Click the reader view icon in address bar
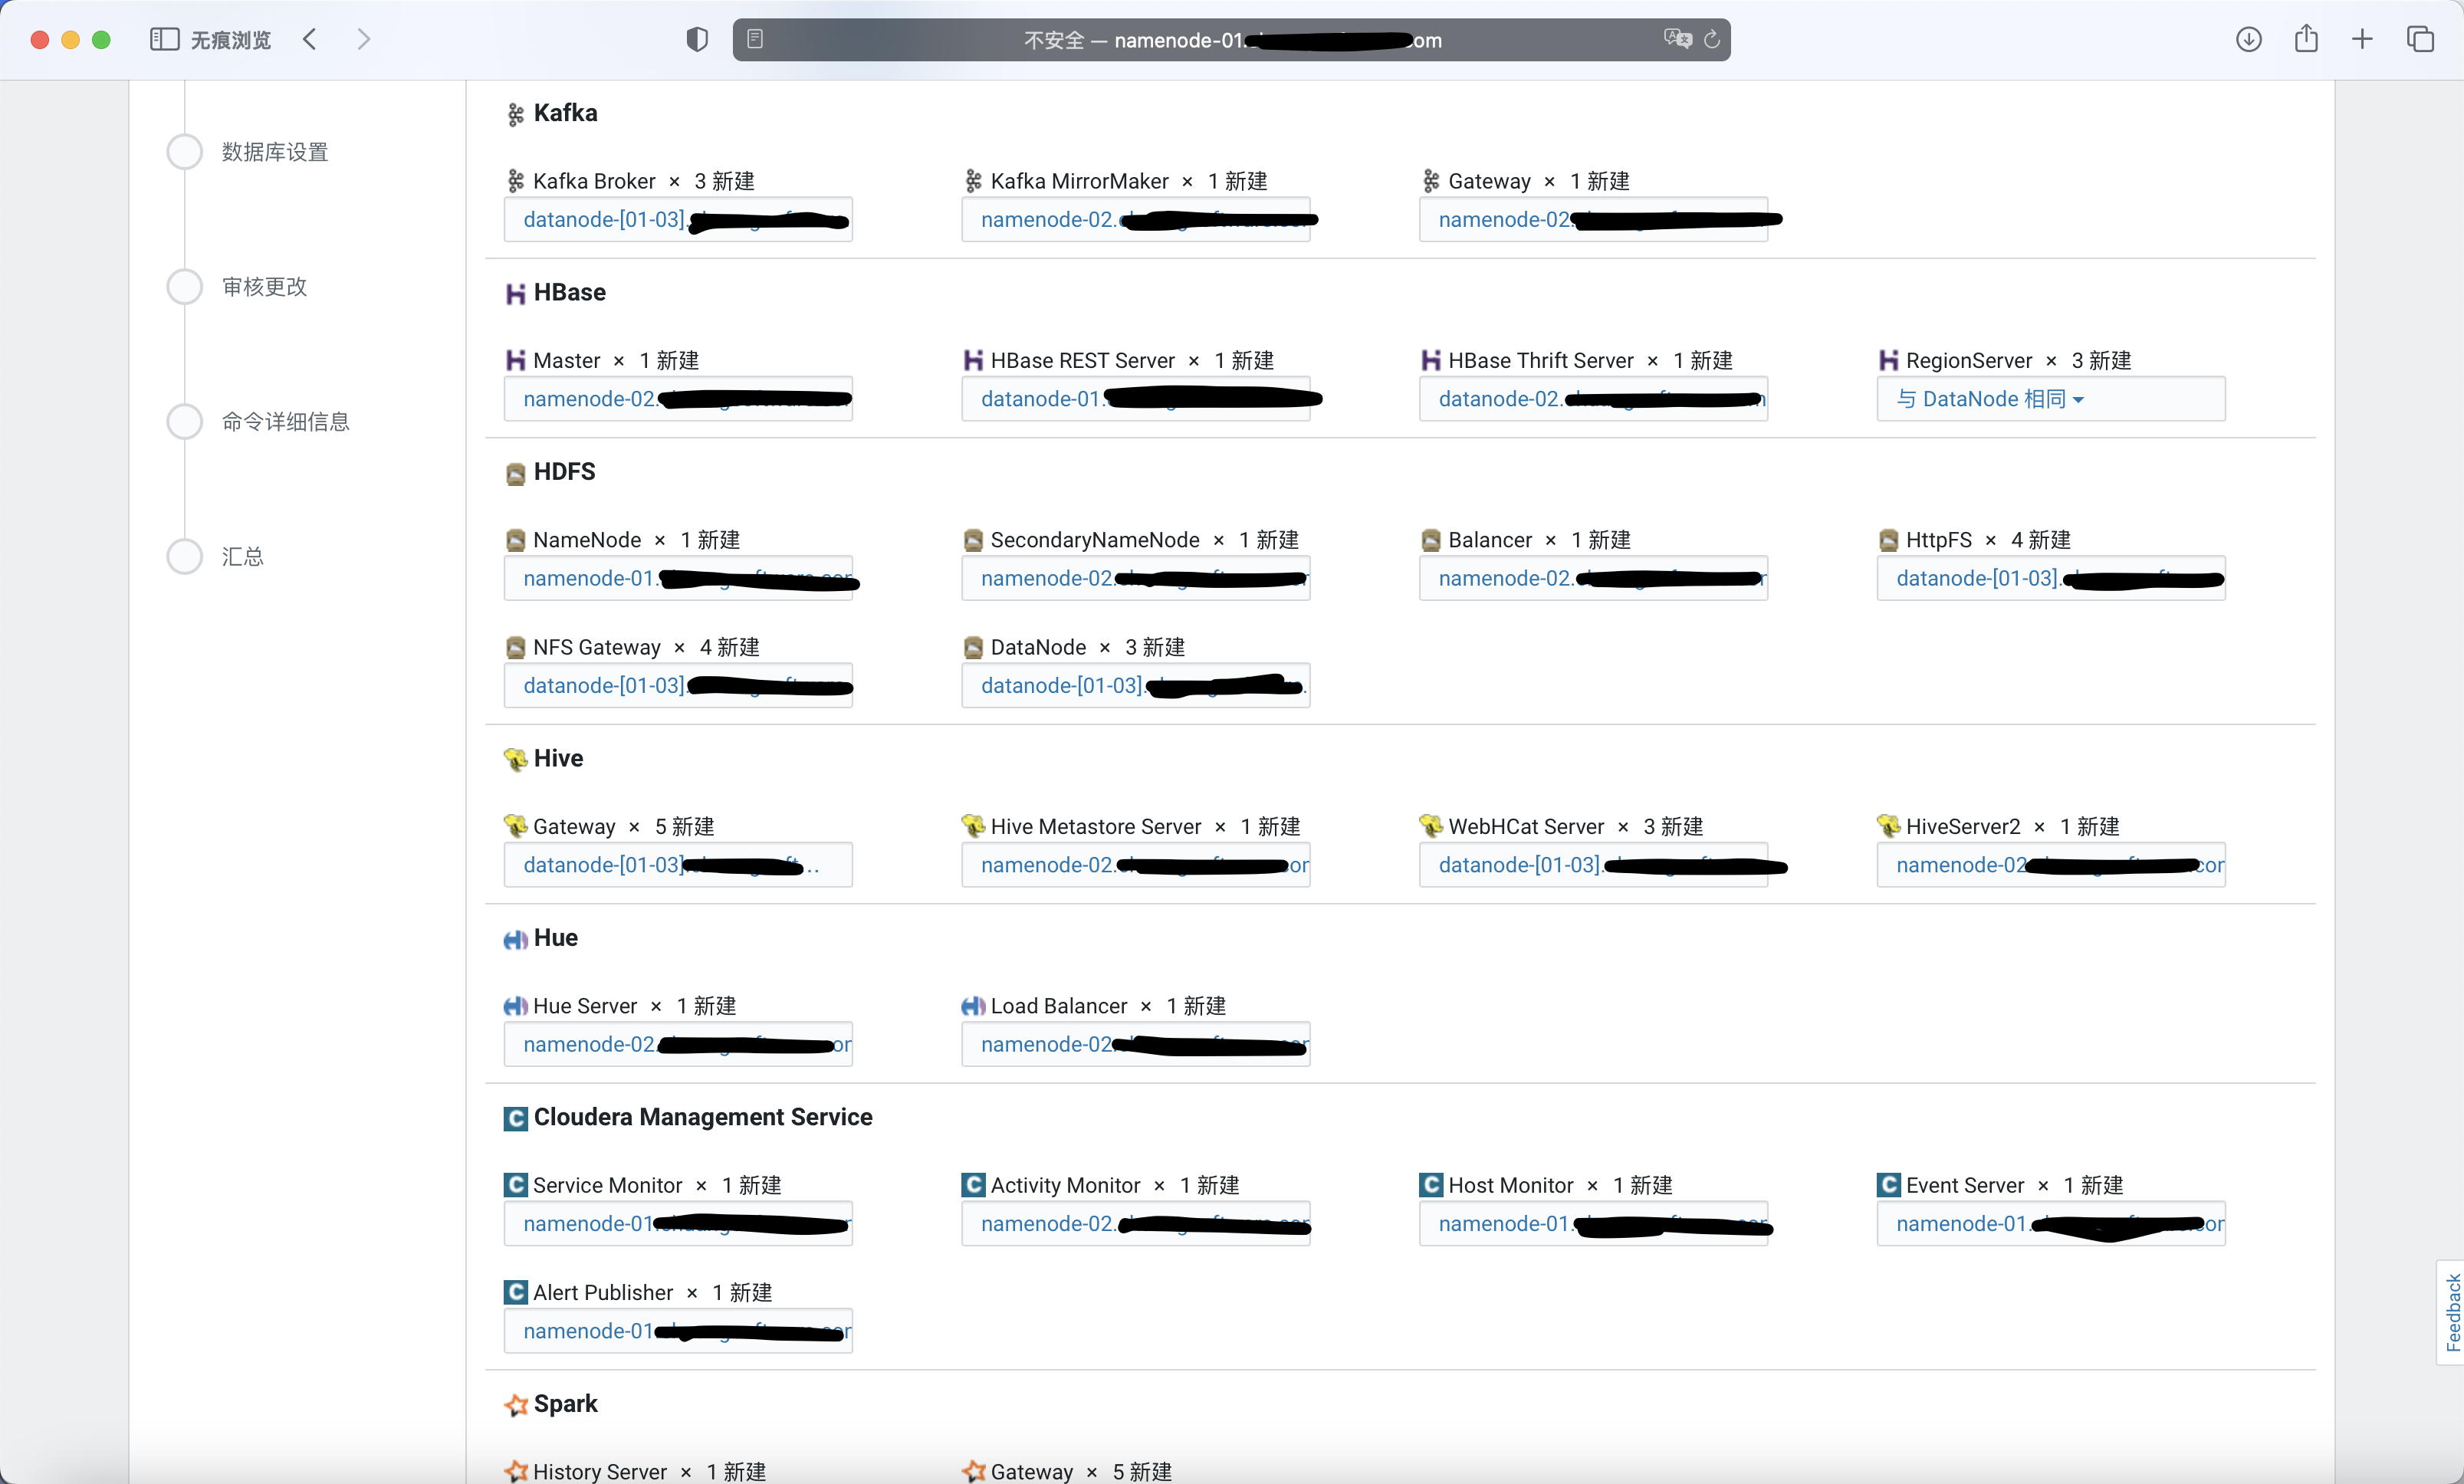Image resolution: width=2464 pixels, height=1484 pixels. tap(755, 39)
